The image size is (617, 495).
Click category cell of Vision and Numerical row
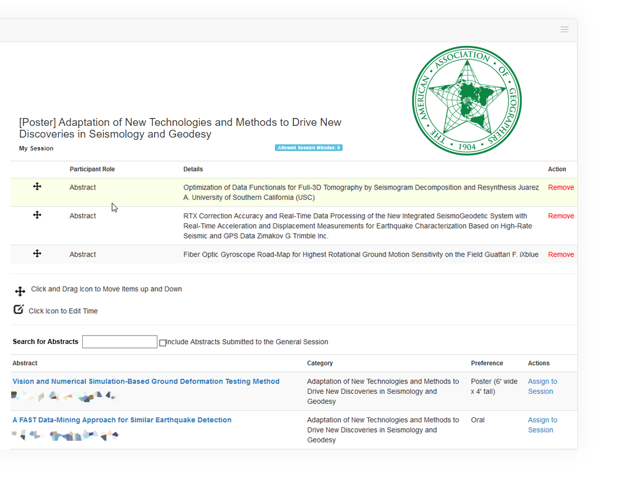tap(383, 391)
